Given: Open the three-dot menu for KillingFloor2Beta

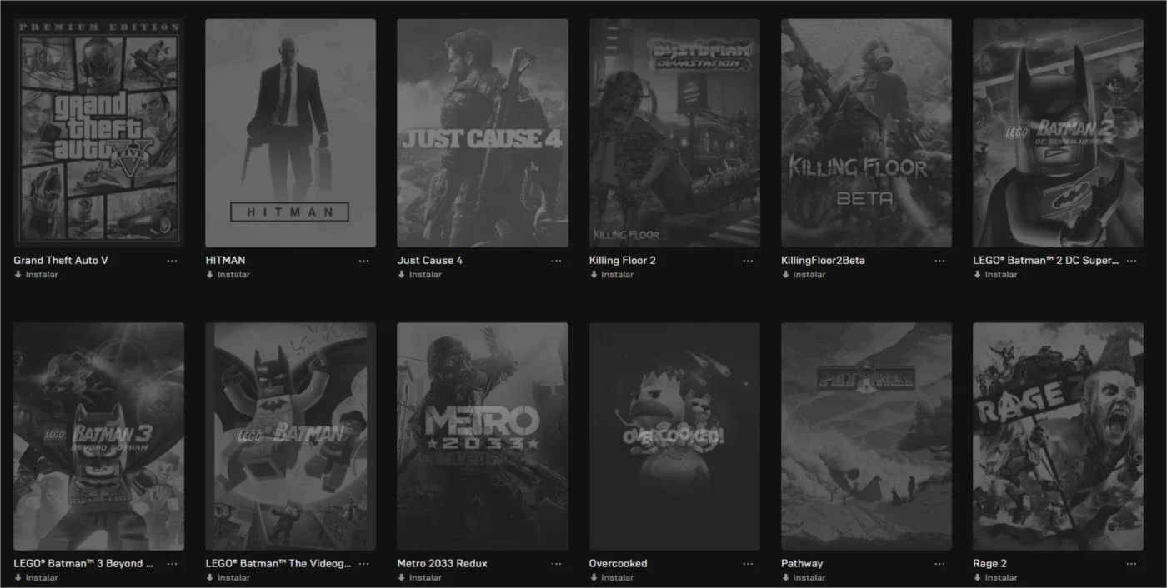Looking at the screenshot, I should click(939, 261).
